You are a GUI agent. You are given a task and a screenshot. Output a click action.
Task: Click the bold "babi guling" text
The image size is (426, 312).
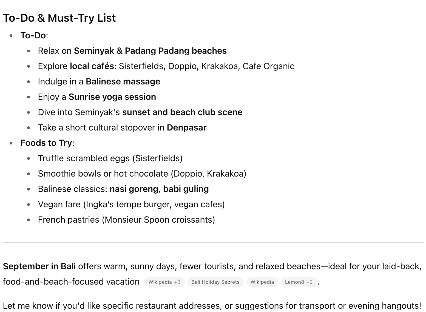(x=186, y=189)
